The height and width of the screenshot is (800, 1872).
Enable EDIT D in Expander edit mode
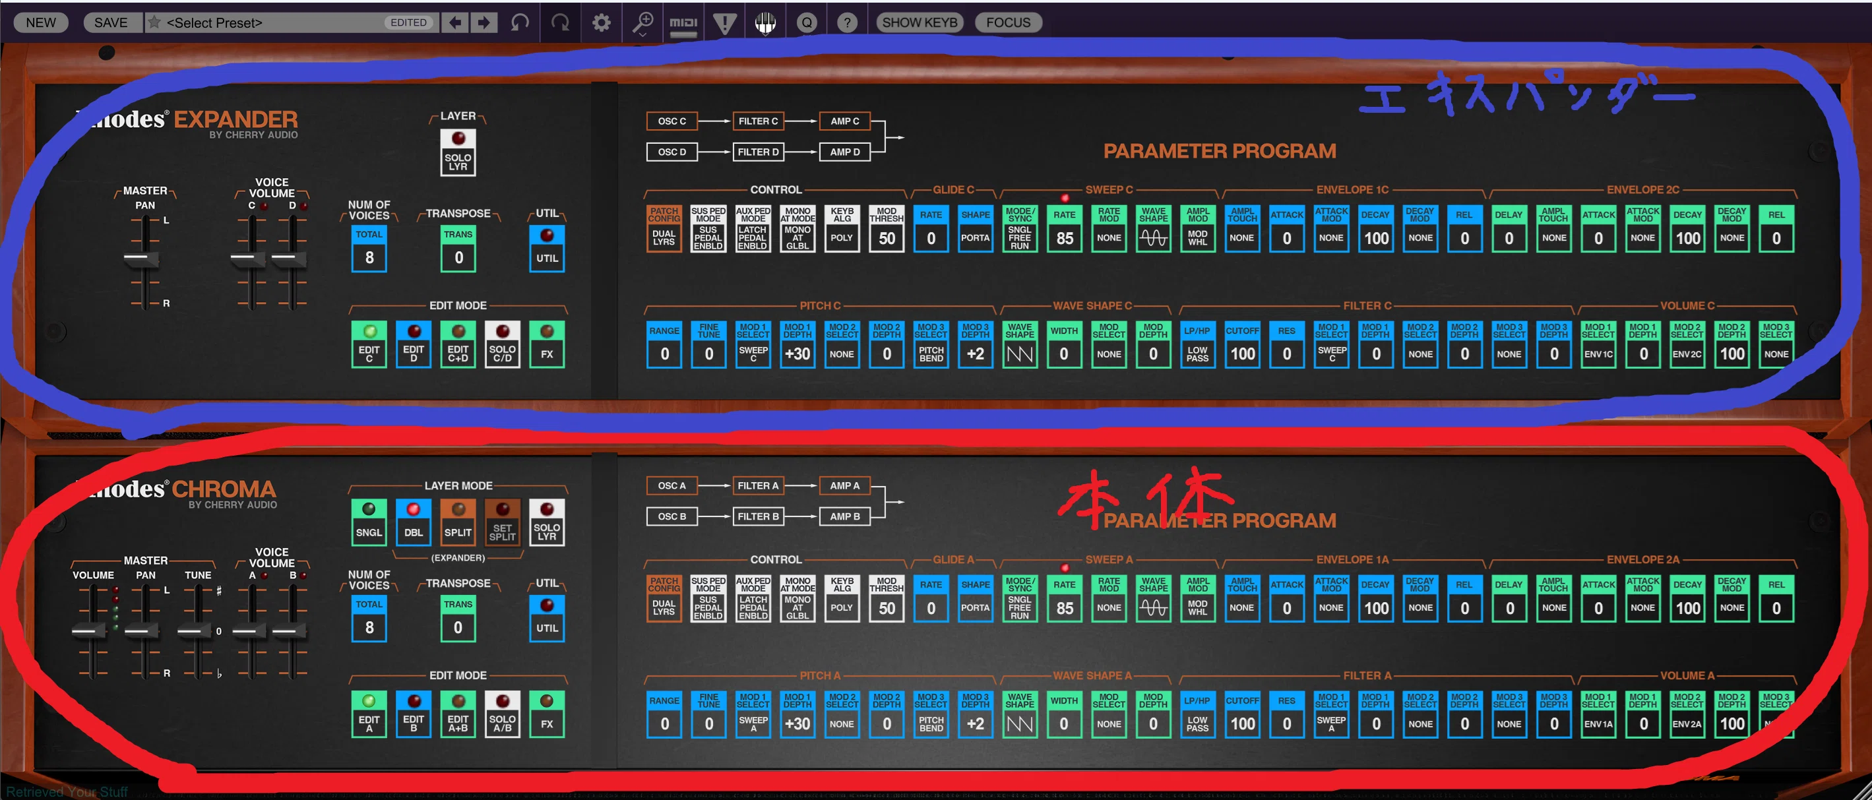point(414,344)
